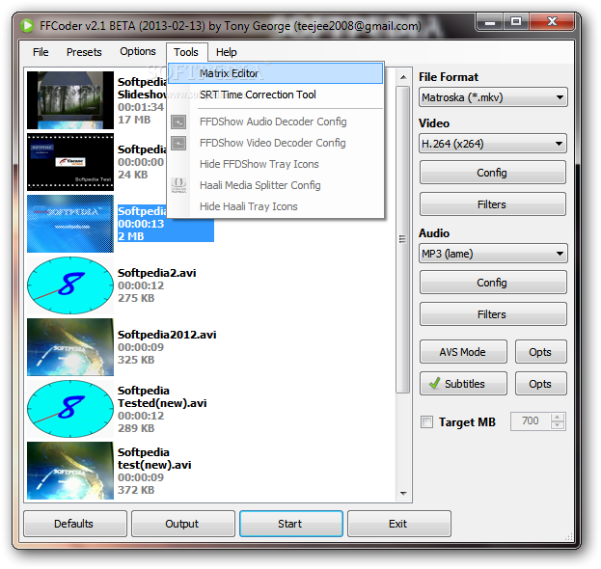Click the file list scrollbar down arrow
601x569 pixels.
403,494
